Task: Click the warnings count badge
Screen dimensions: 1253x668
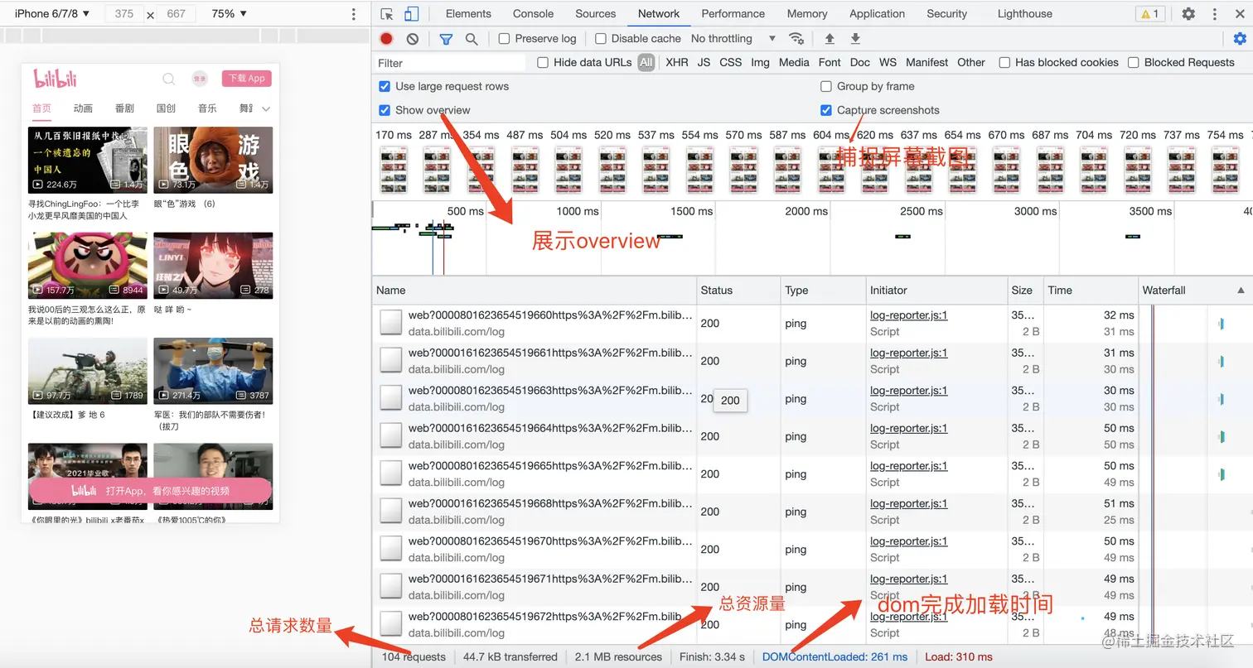Action: (1150, 14)
